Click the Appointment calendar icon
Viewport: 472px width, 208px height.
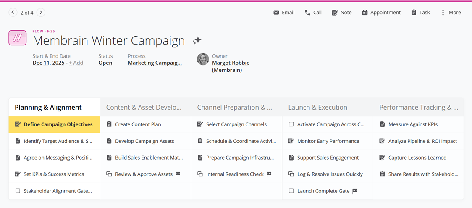(365, 13)
